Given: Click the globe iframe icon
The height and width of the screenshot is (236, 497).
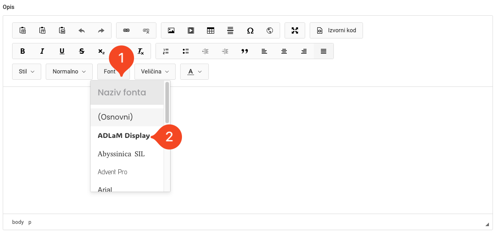Looking at the screenshot, I should (x=270, y=30).
